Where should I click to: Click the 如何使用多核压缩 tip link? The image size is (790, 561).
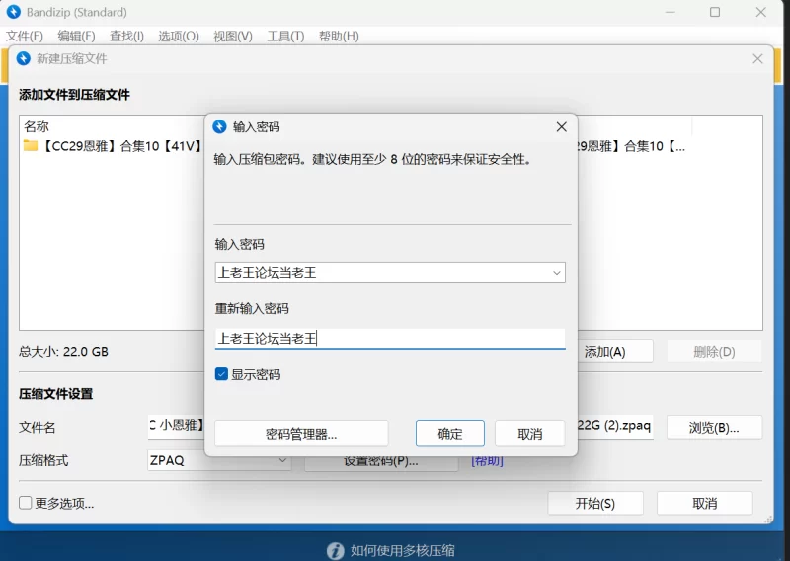pyautogui.click(x=402, y=550)
